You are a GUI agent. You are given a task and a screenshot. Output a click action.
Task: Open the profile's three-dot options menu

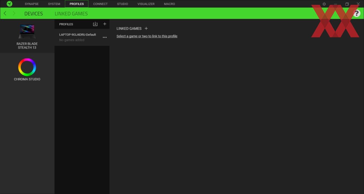click(105, 37)
